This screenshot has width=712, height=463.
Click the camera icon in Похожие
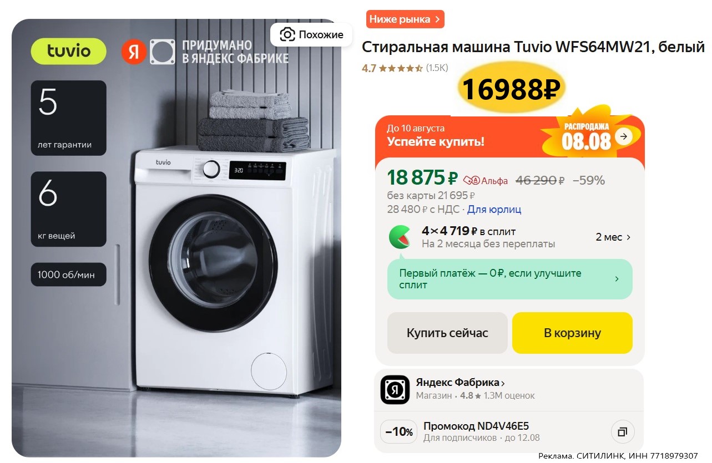pyautogui.click(x=287, y=35)
